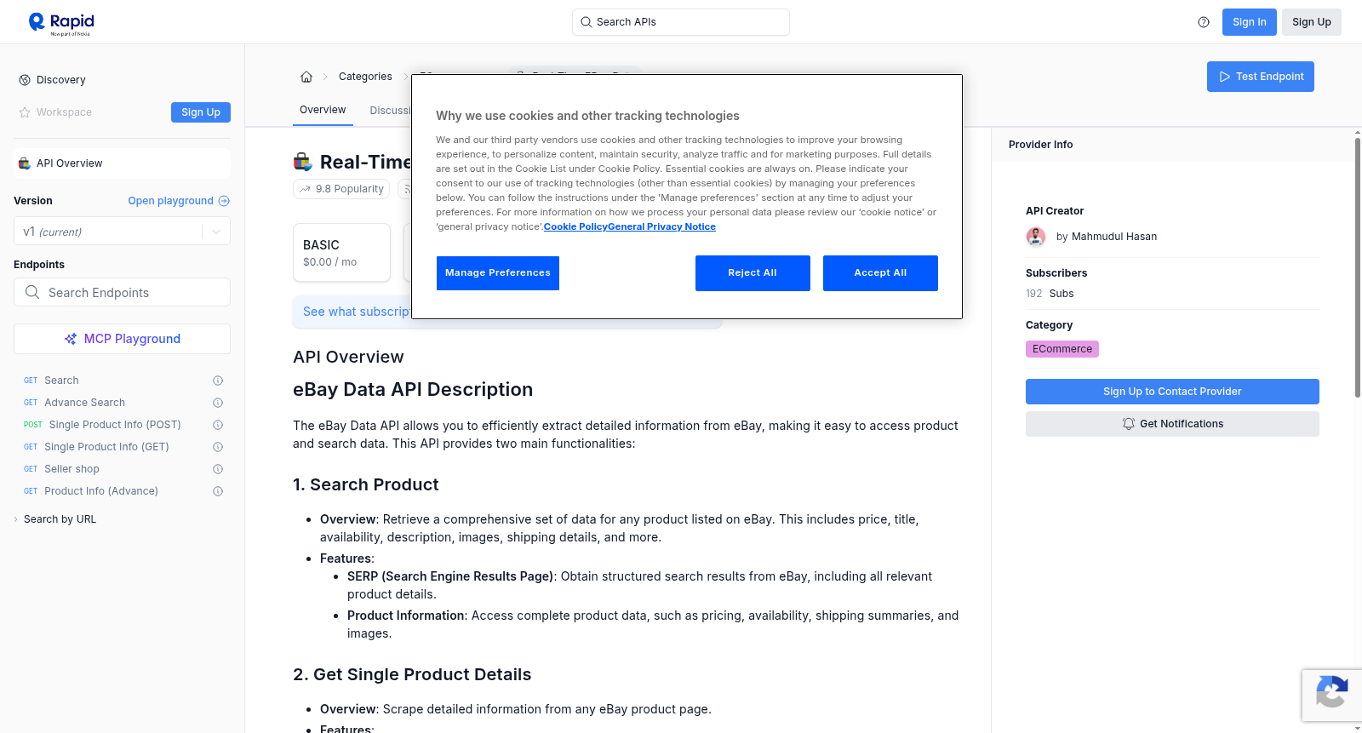Open the MCP Playground
This screenshot has width=1362, height=733.
pyautogui.click(x=122, y=339)
